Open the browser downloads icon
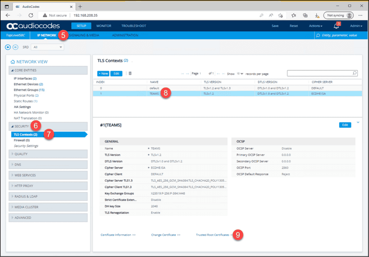The image size is (369, 257). [317, 15]
